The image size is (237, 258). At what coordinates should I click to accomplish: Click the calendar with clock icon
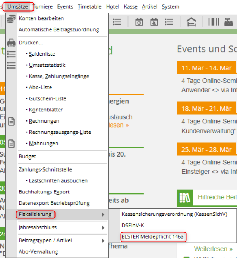(x=139, y=22)
